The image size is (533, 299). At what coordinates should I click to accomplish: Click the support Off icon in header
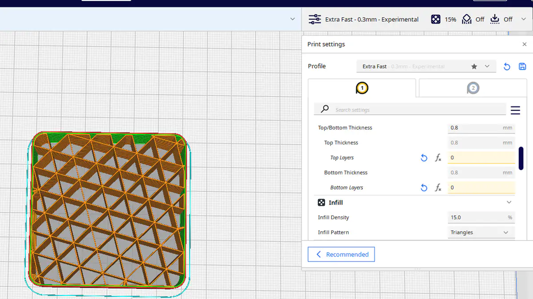(466, 19)
